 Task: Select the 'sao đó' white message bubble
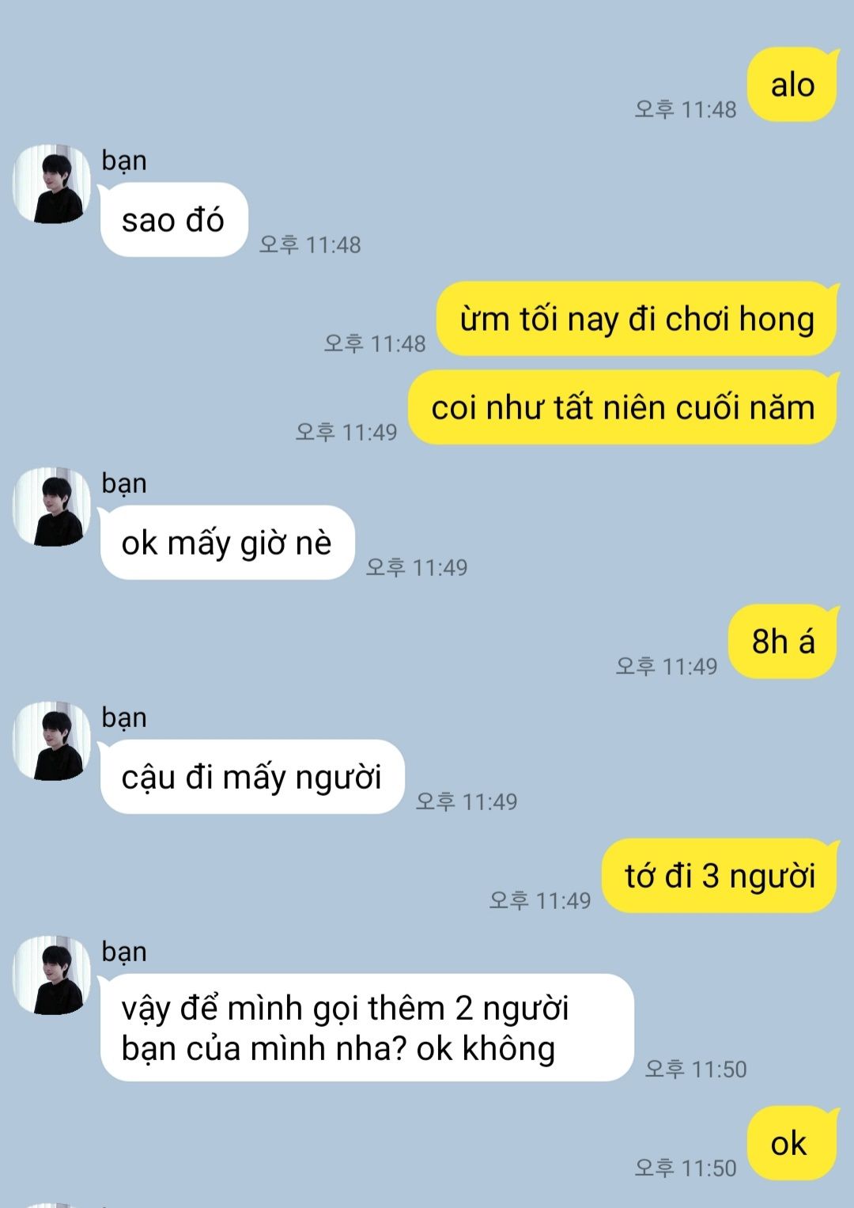[174, 220]
